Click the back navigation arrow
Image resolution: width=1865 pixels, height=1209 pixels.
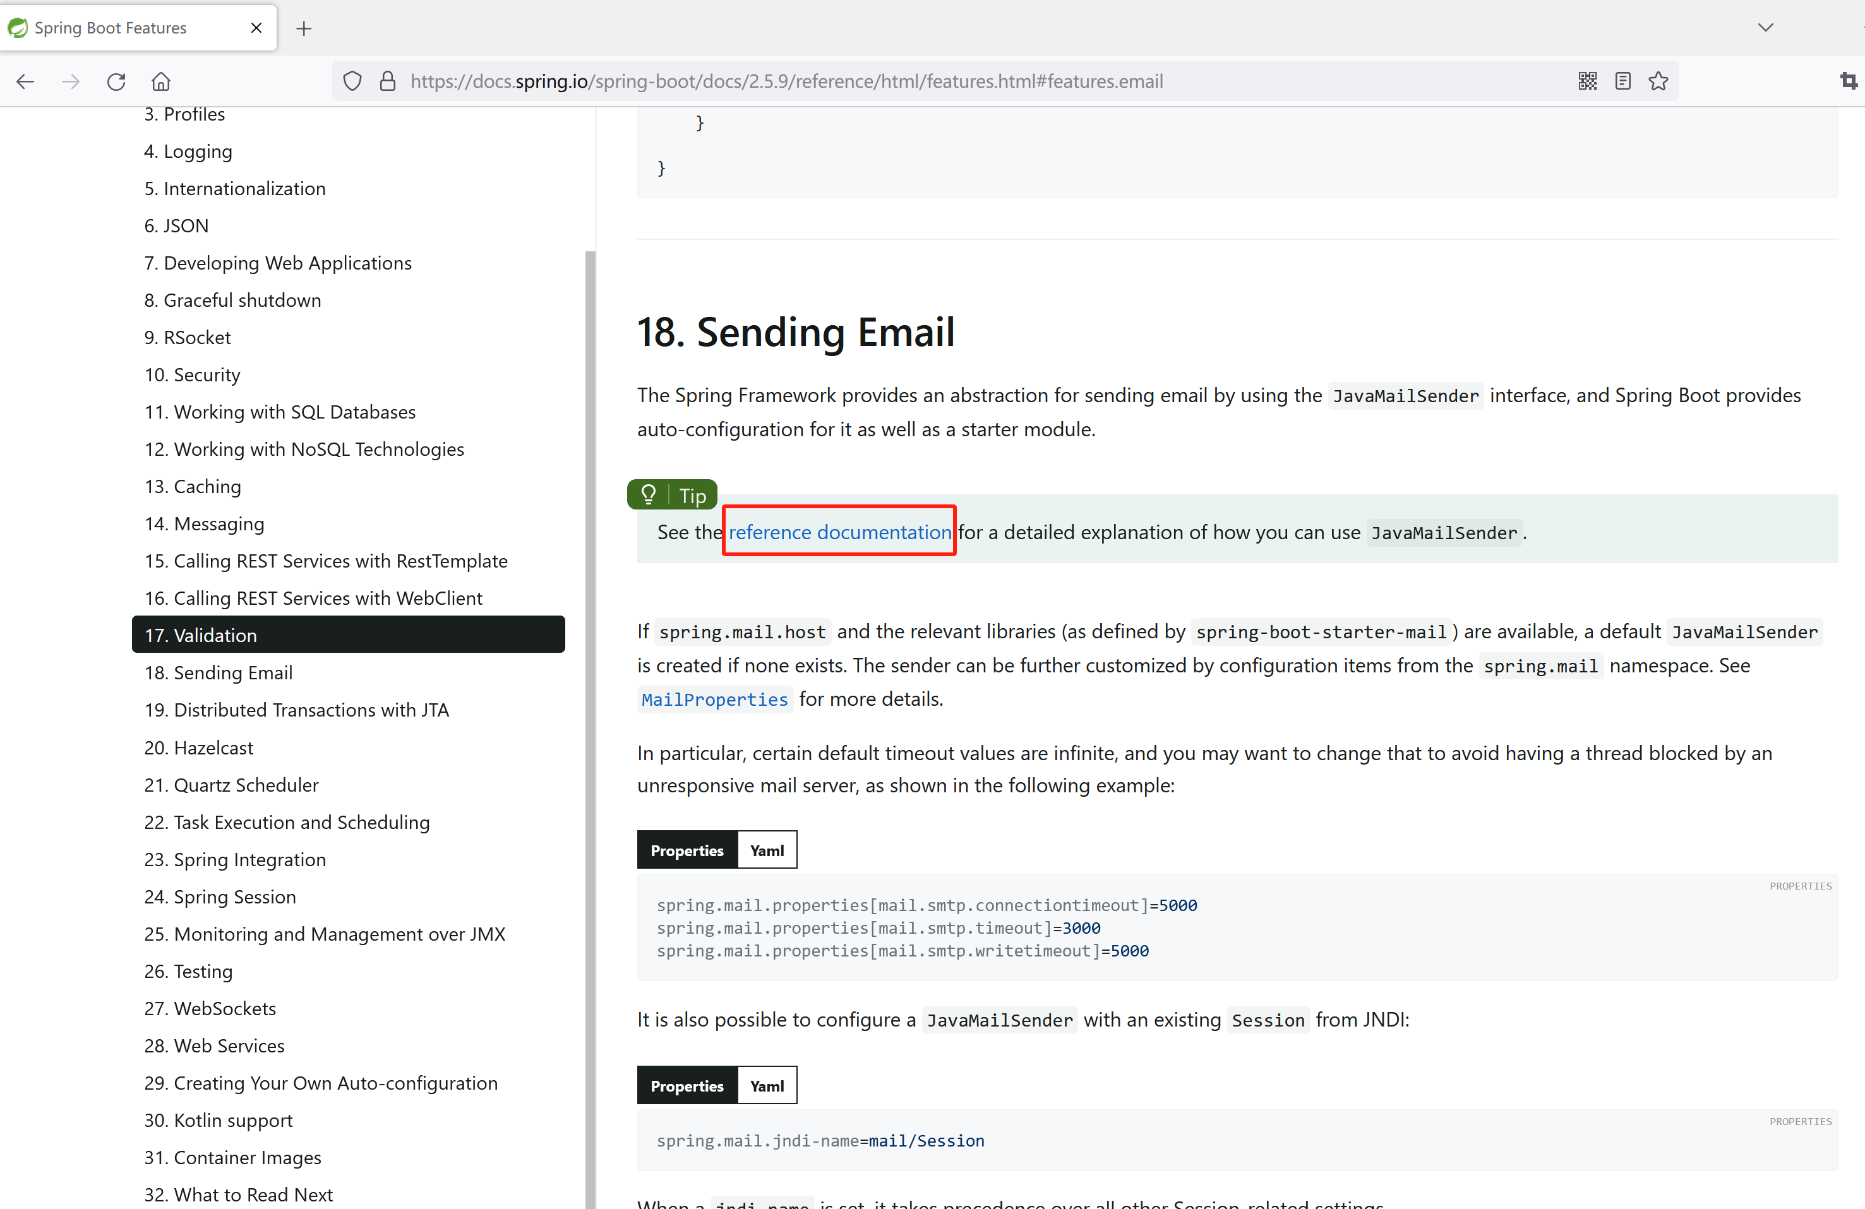(x=25, y=81)
